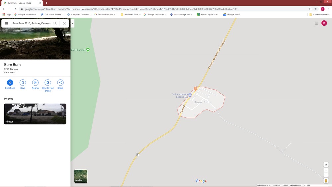This screenshot has width=332, height=187.
Task: Zoom in on the map
Action: [x=326, y=170]
